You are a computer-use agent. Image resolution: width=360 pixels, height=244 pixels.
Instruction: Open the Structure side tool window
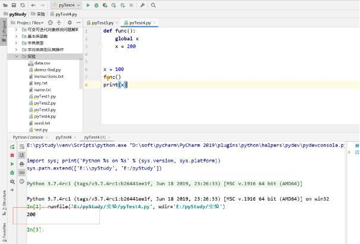pos(4,203)
